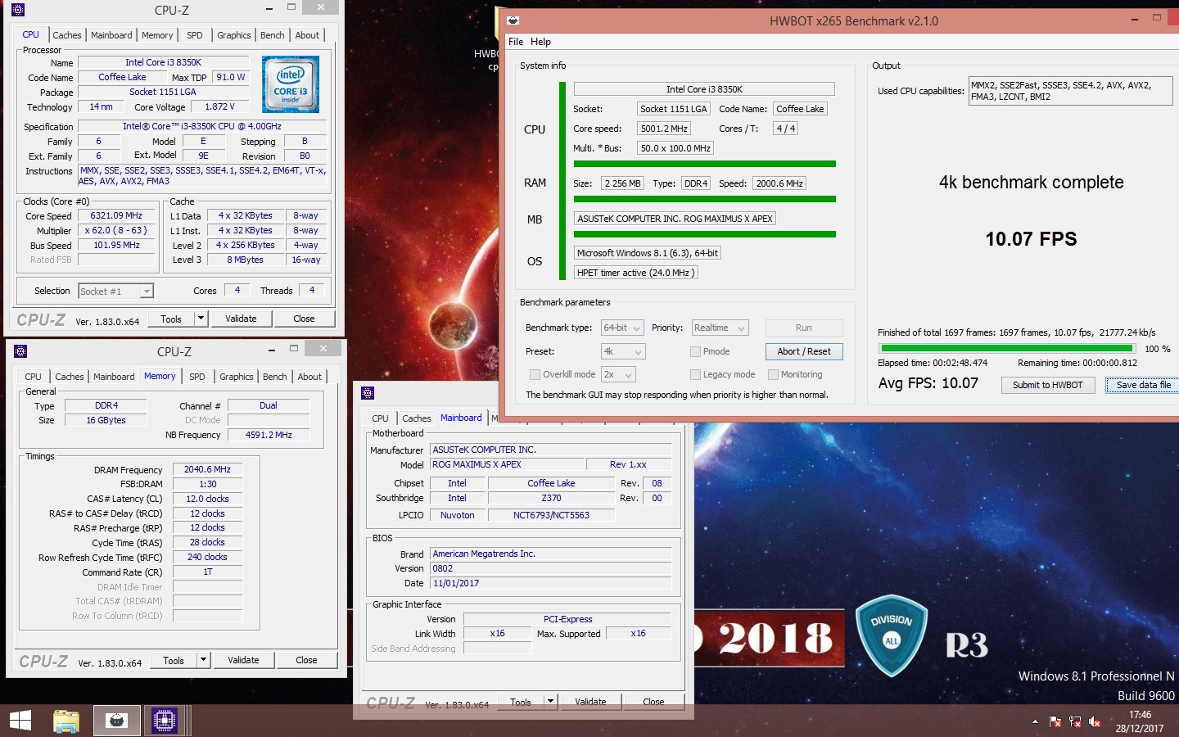This screenshot has width=1179, height=737.
Task: Click the BIOS Date 11/01/2017 value
Action: click(x=551, y=583)
